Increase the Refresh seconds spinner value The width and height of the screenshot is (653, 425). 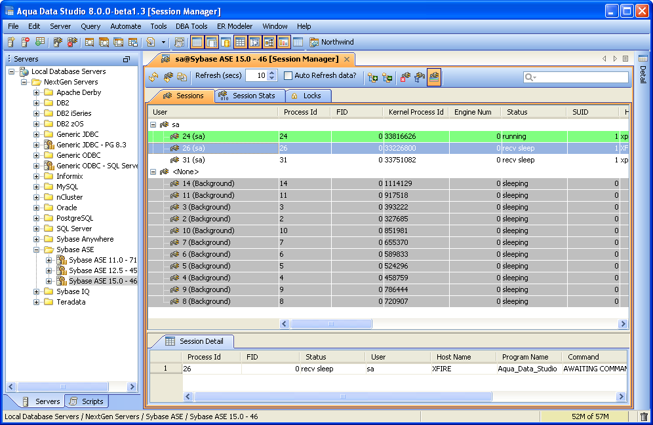pos(272,73)
